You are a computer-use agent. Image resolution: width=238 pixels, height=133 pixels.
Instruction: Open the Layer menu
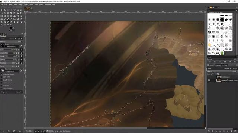(26, 4)
